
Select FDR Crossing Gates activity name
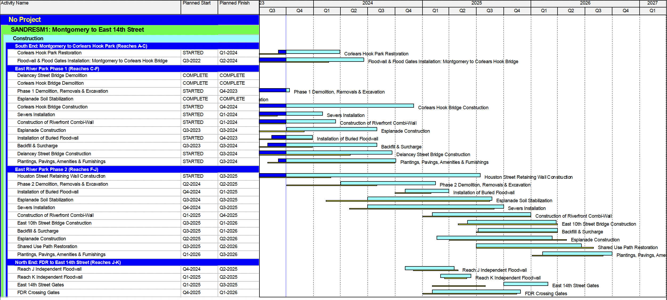38,293
